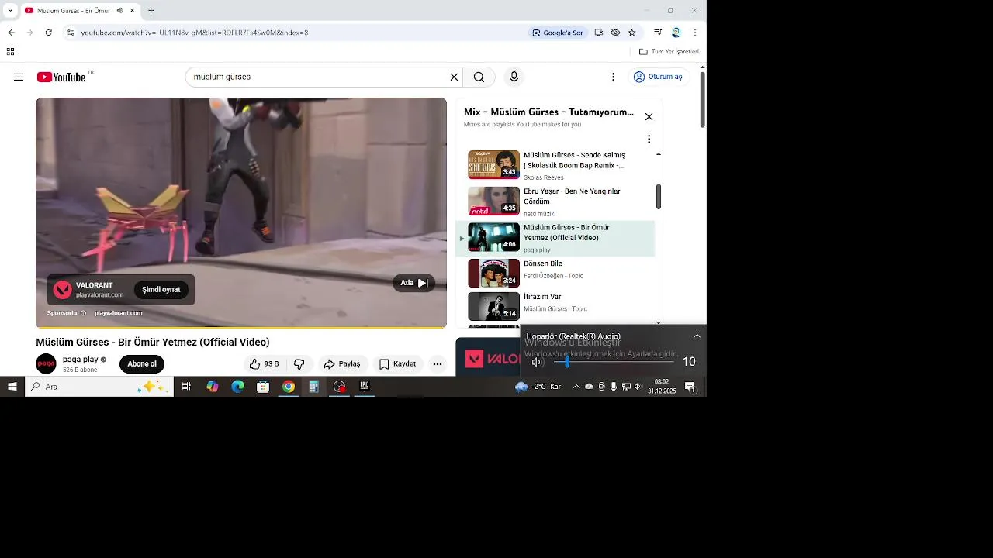This screenshot has height=558, width=993.
Task: Open taskbar clock 08:02 date
Action: click(662, 387)
